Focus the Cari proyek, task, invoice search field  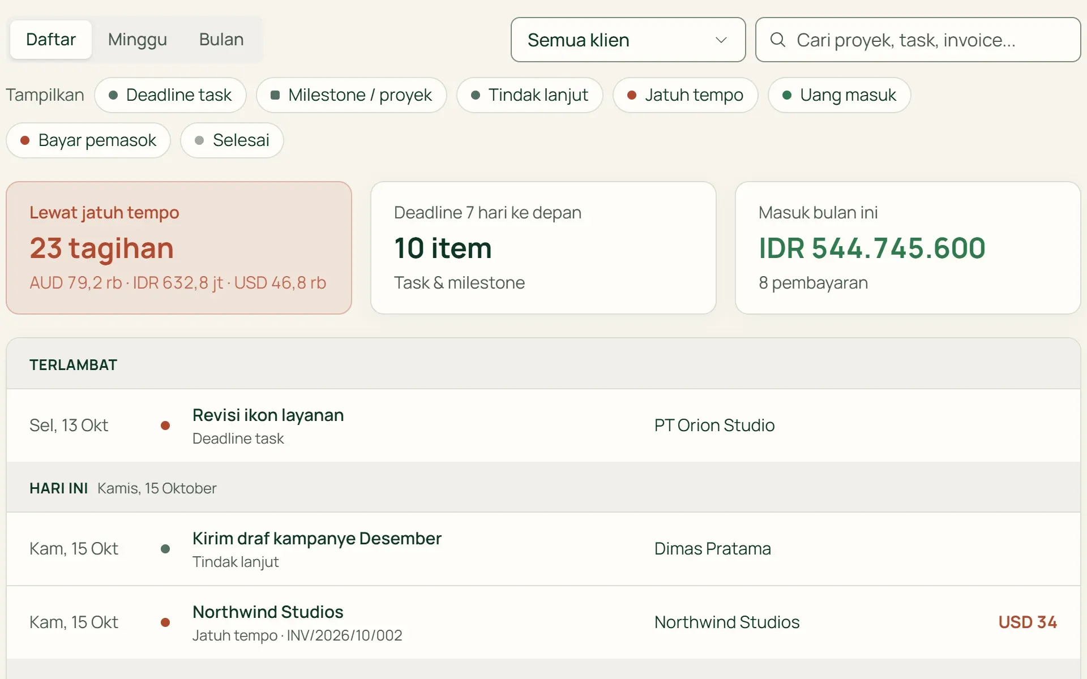(918, 40)
